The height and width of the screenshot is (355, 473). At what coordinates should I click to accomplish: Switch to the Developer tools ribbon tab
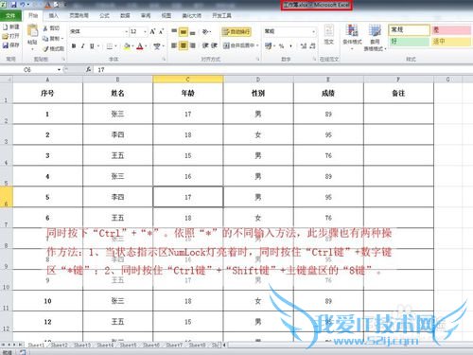[221, 15]
